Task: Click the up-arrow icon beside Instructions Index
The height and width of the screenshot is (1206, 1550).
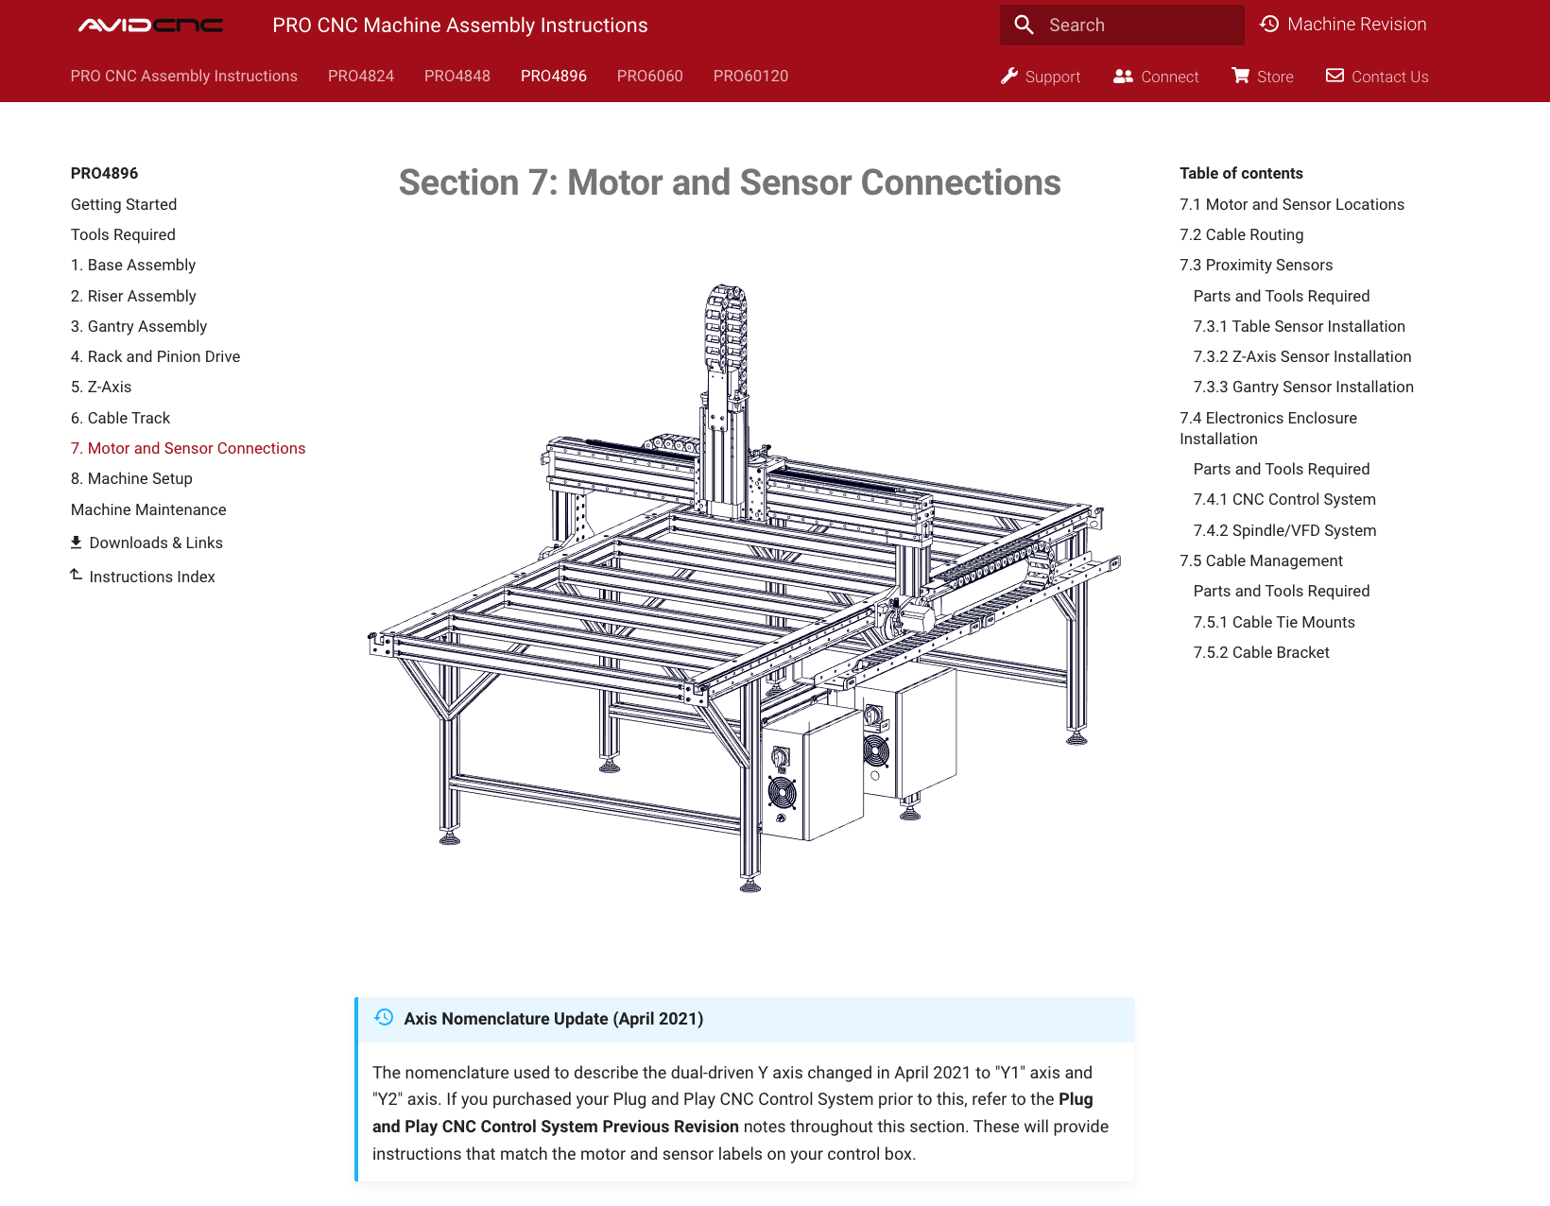Action: click(x=77, y=575)
